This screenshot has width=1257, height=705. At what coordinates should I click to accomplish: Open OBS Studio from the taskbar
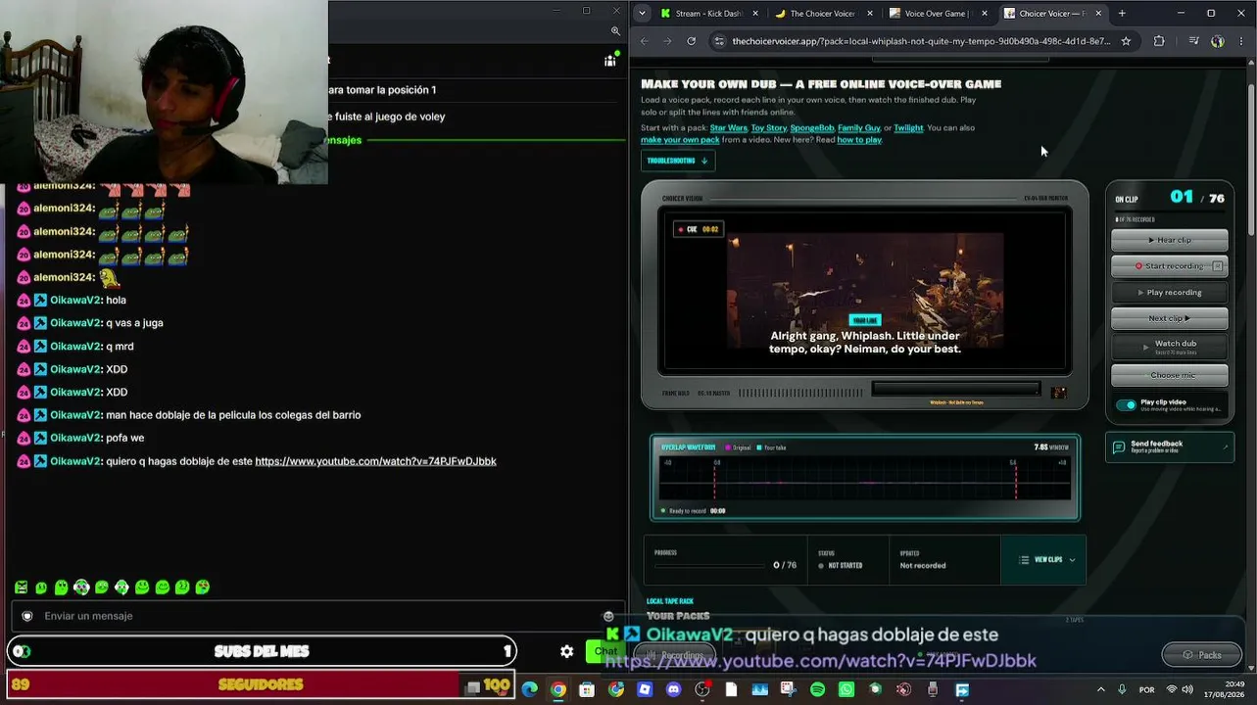pos(701,689)
